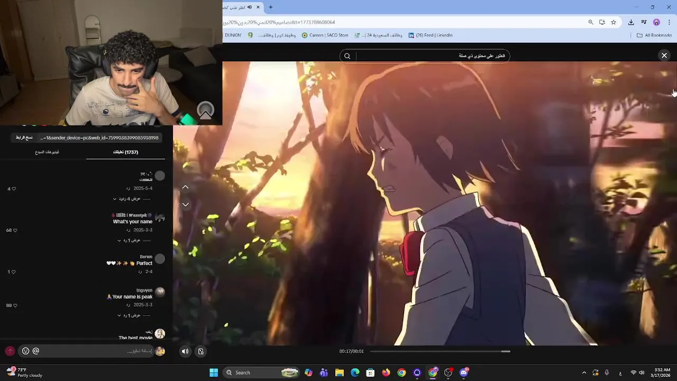Screen dimensions: 677x381
Task: Open the Chrome three-dot menu
Action: [669, 22]
